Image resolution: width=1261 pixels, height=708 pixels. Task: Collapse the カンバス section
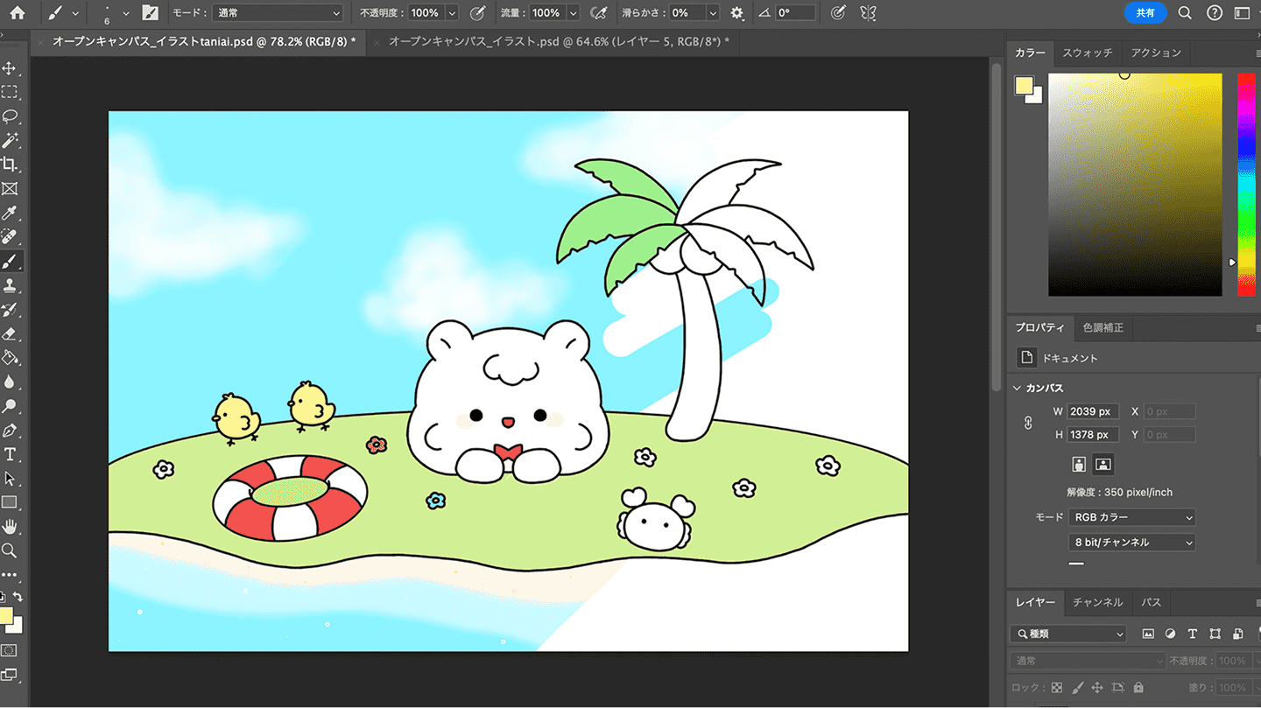click(1017, 388)
